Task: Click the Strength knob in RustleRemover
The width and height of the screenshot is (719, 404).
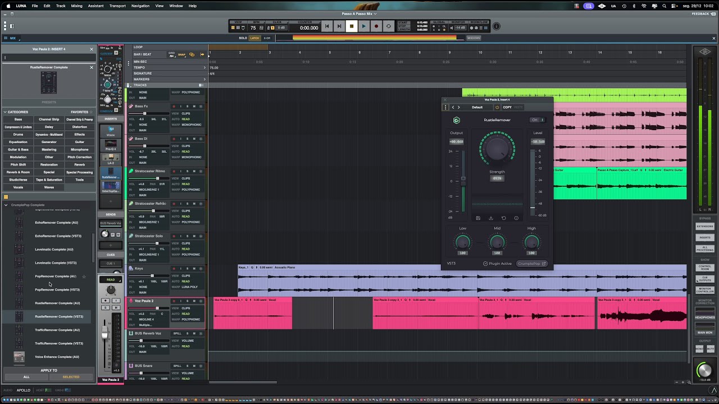Action: [x=497, y=149]
